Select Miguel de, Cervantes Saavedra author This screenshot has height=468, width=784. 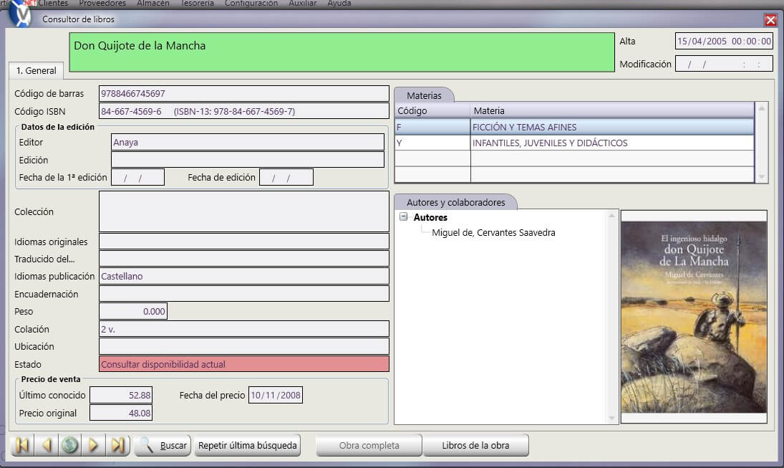tap(493, 233)
